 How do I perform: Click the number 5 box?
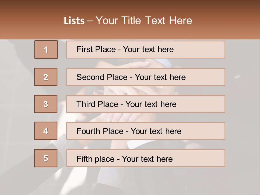46,158
